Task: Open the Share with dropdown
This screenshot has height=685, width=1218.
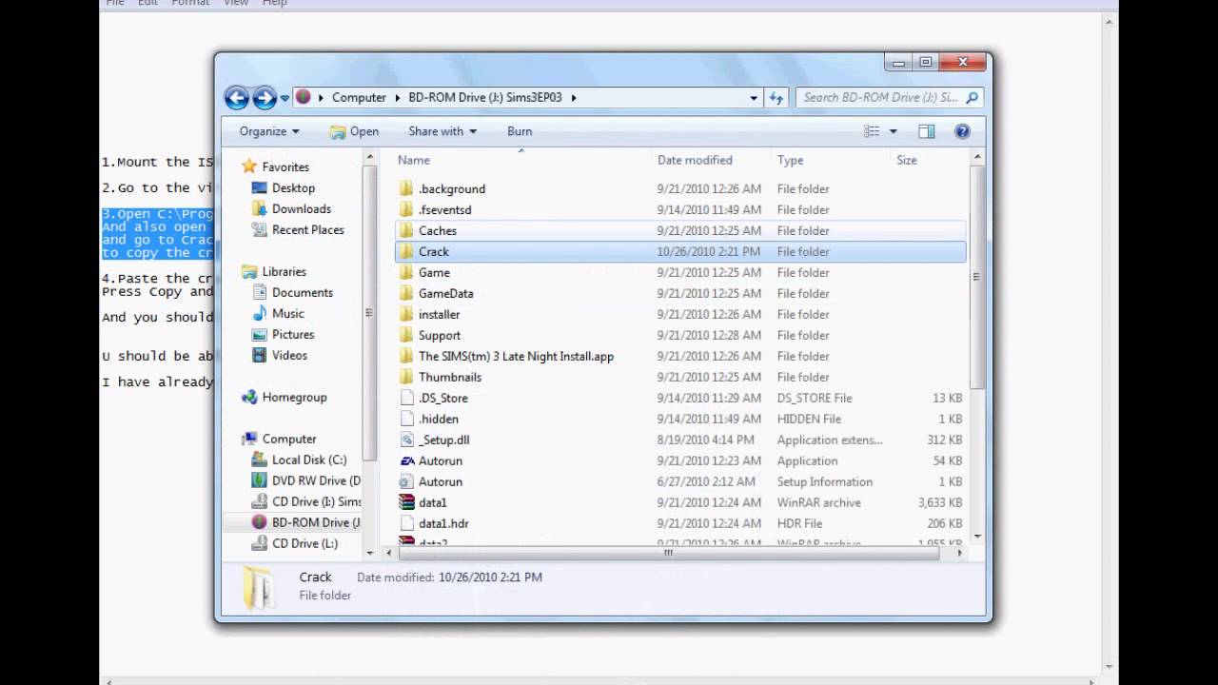Action: (x=442, y=131)
